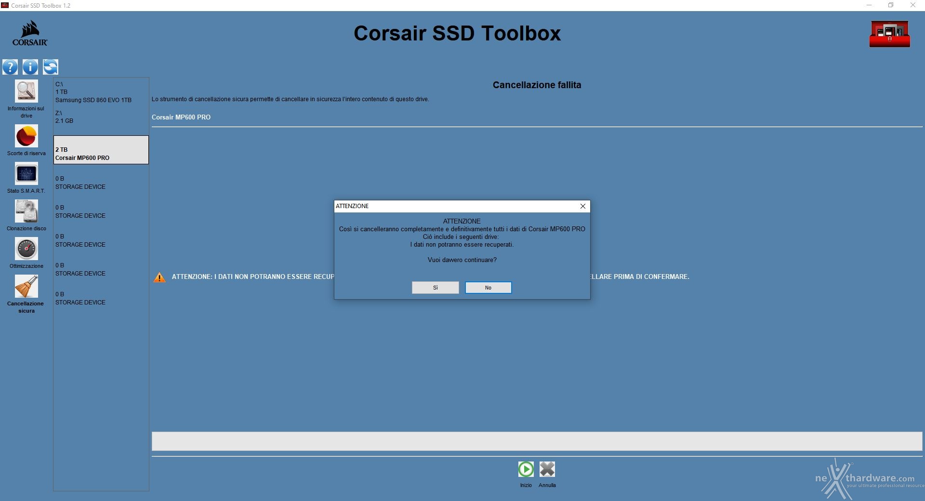Screen dimensions: 925x501
Task: Restore down the Toolbox window
Action: [891, 5]
